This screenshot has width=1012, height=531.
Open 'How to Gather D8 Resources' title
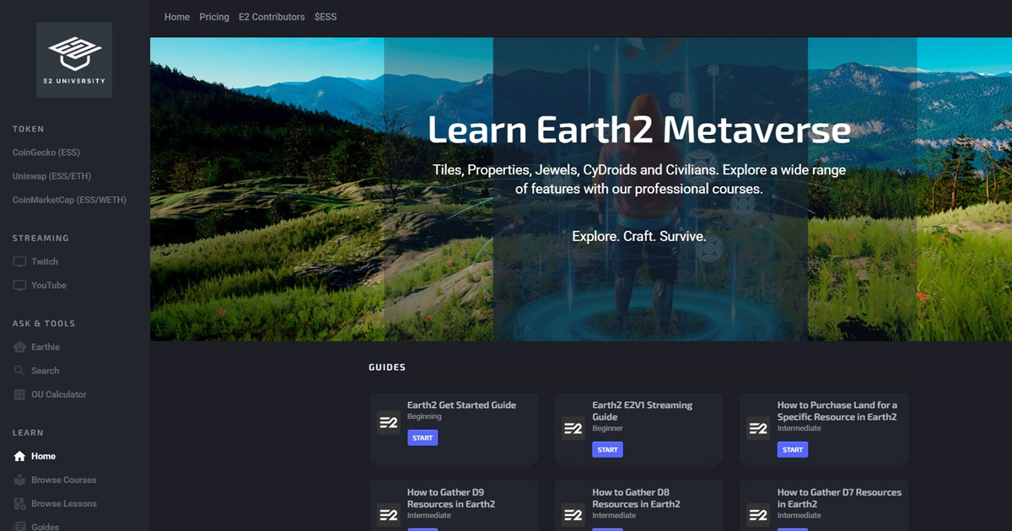(636, 498)
